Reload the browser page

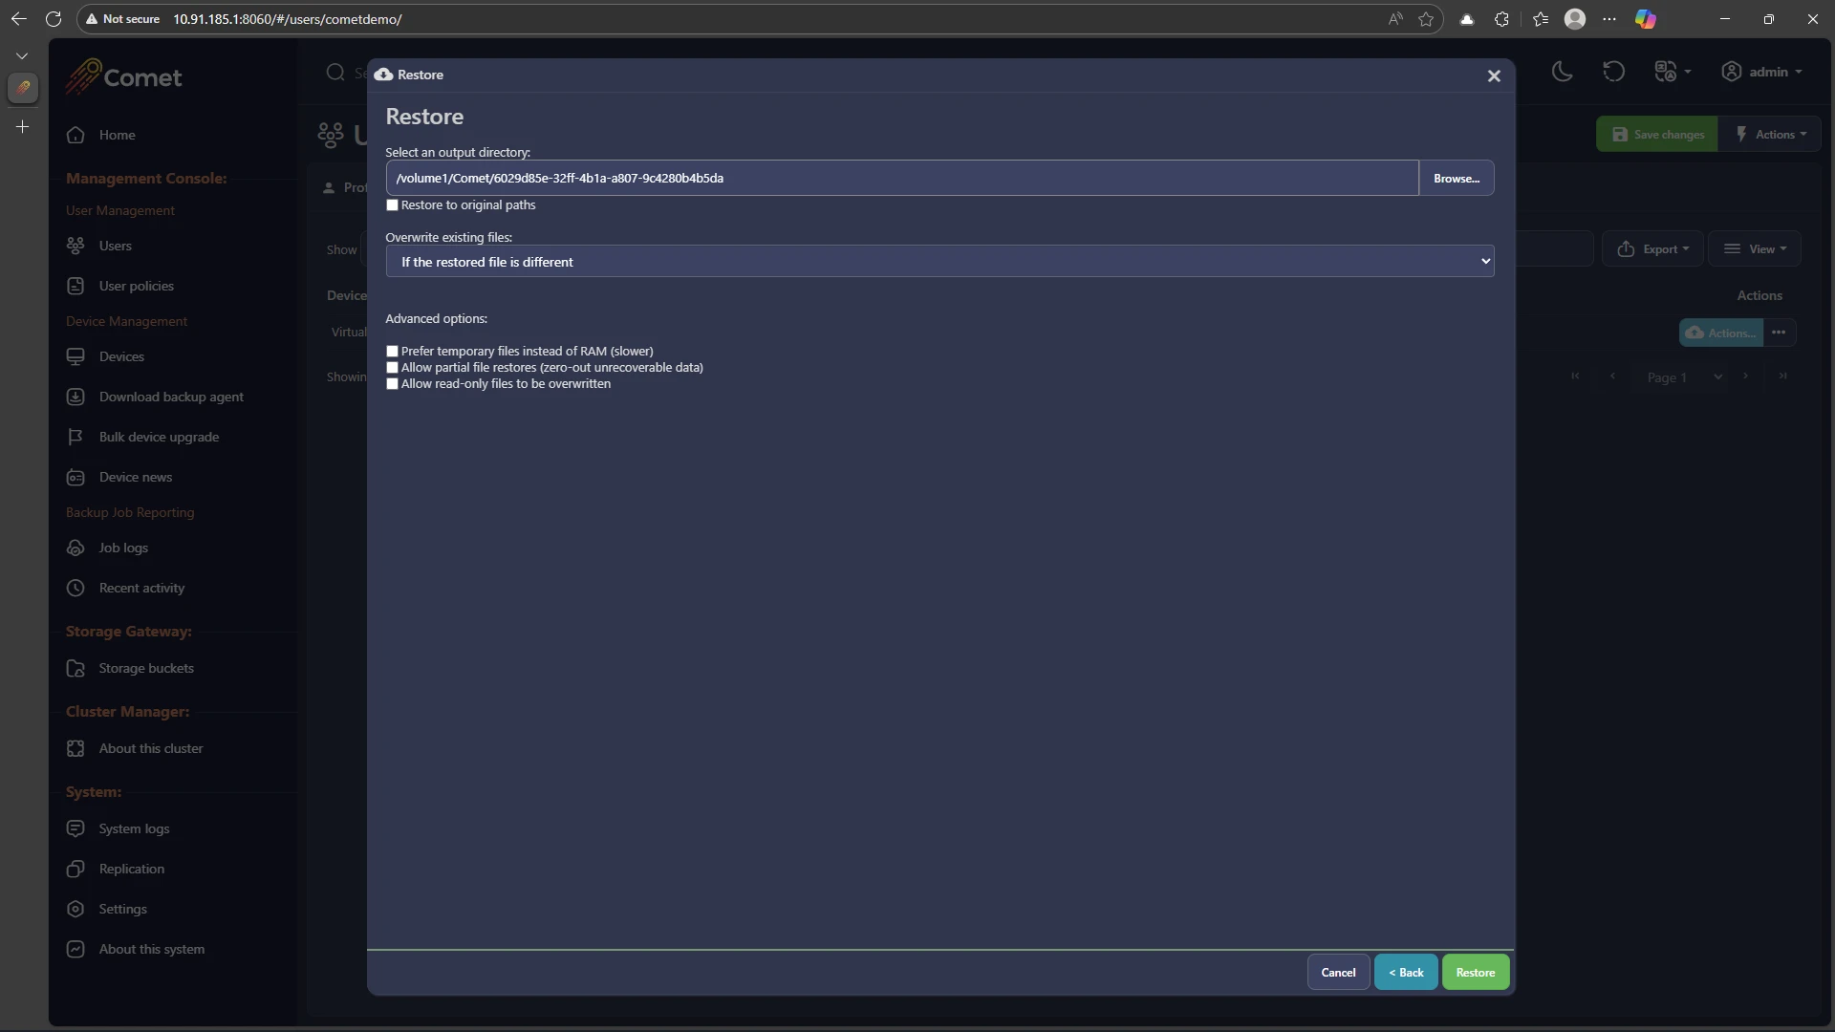tap(54, 19)
